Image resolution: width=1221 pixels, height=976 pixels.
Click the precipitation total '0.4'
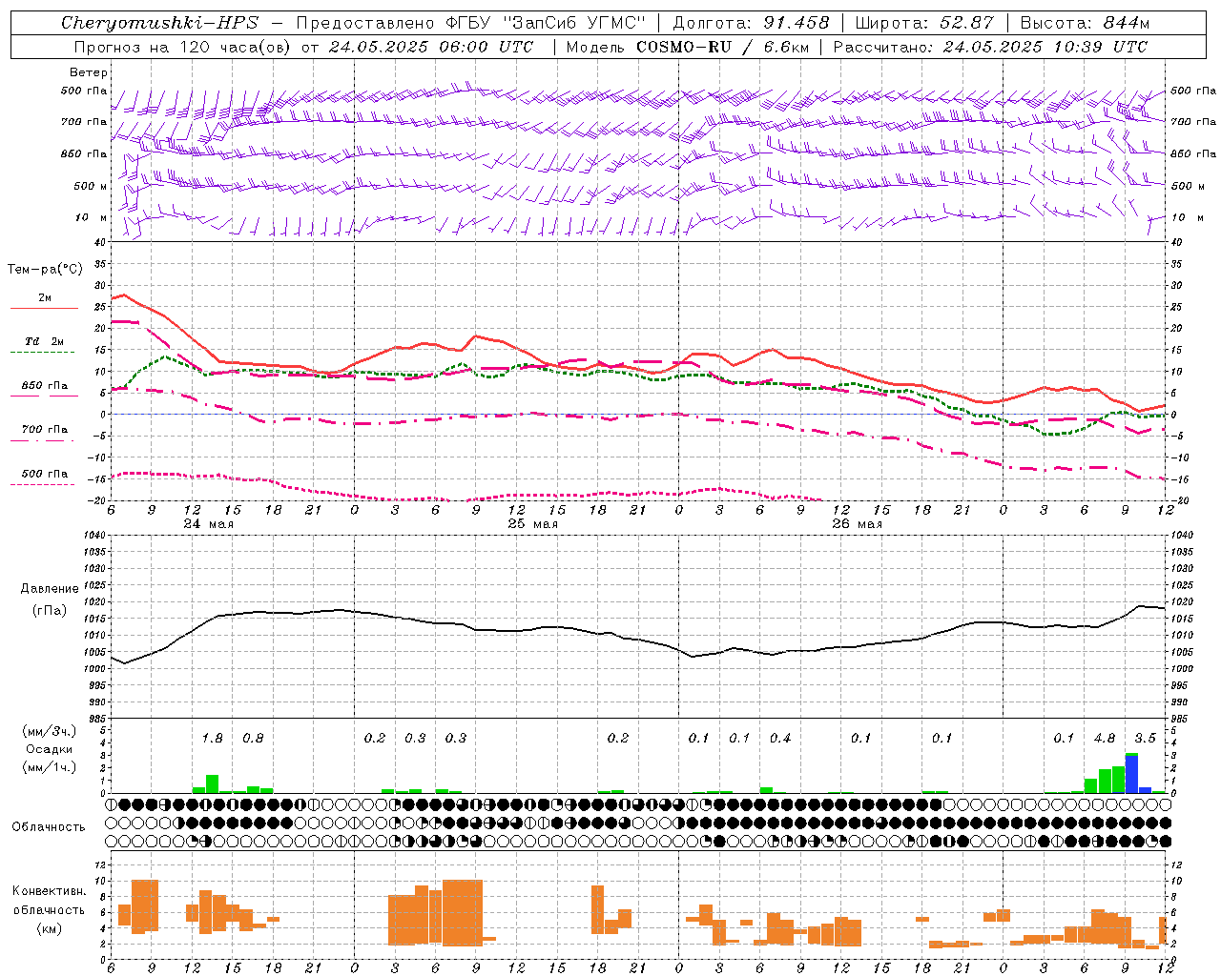(780, 738)
